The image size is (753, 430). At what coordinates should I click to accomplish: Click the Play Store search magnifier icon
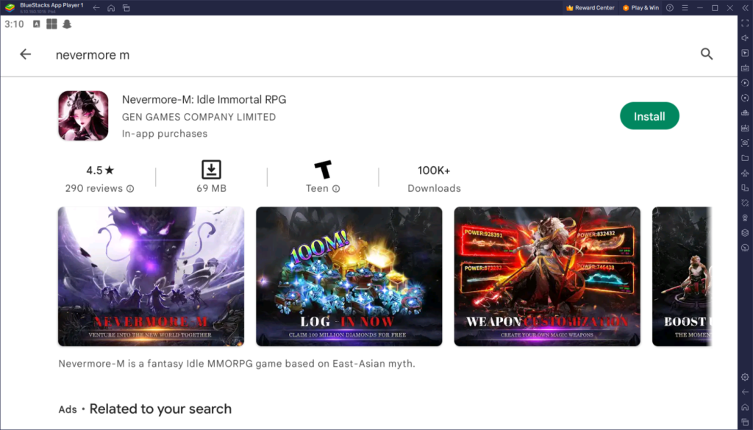[707, 54]
